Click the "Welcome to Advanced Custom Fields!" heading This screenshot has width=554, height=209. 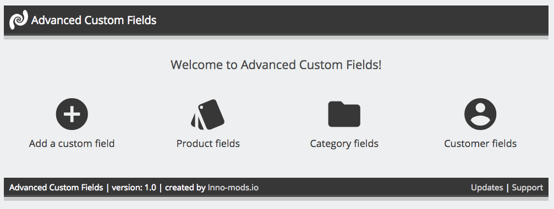click(276, 65)
